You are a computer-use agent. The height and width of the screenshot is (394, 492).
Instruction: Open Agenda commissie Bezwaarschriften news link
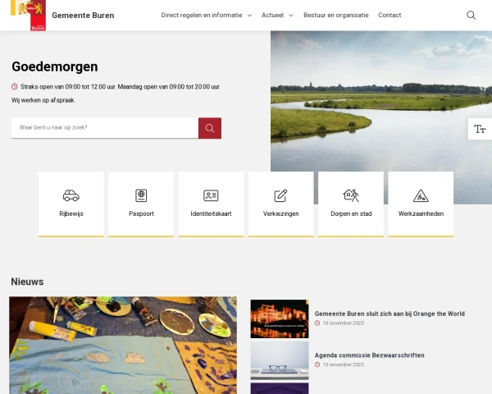point(369,355)
